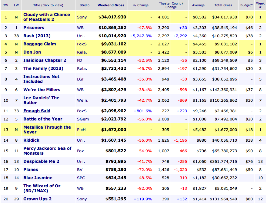Select the +119.9% change value
Viewport: 267px width, 204px height.
pyautogui.click(x=142, y=199)
